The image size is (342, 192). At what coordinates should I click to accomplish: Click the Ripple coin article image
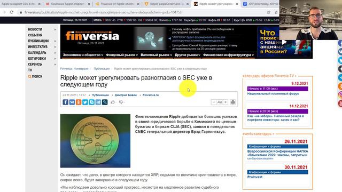coord(95,141)
